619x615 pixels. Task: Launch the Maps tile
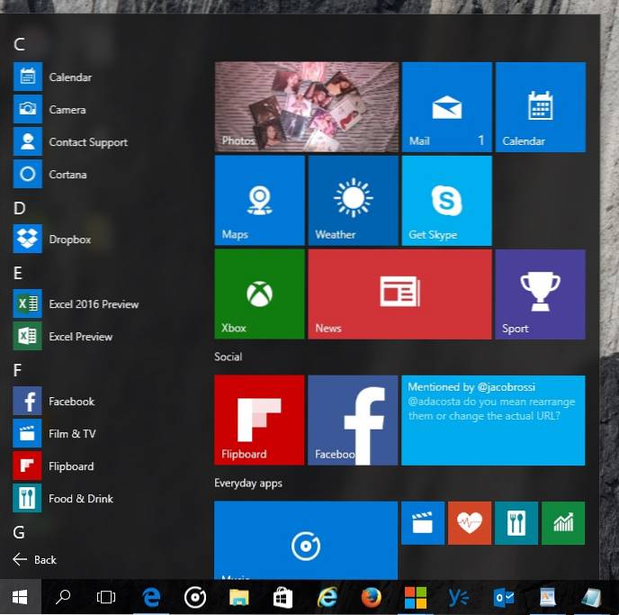pos(259,200)
